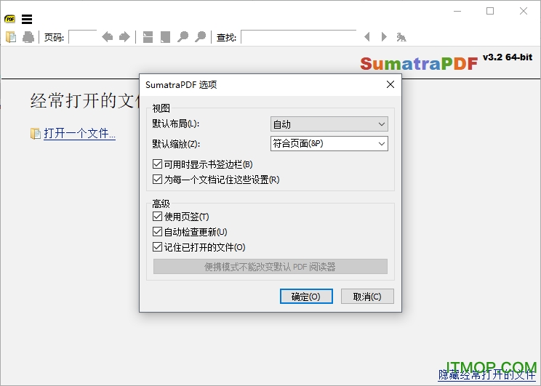The width and height of the screenshot is (541, 386).
Task: Click the find text input field
Action: point(299,37)
